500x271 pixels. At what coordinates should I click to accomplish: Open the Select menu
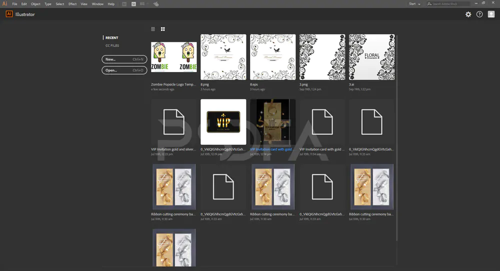[x=60, y=4]
